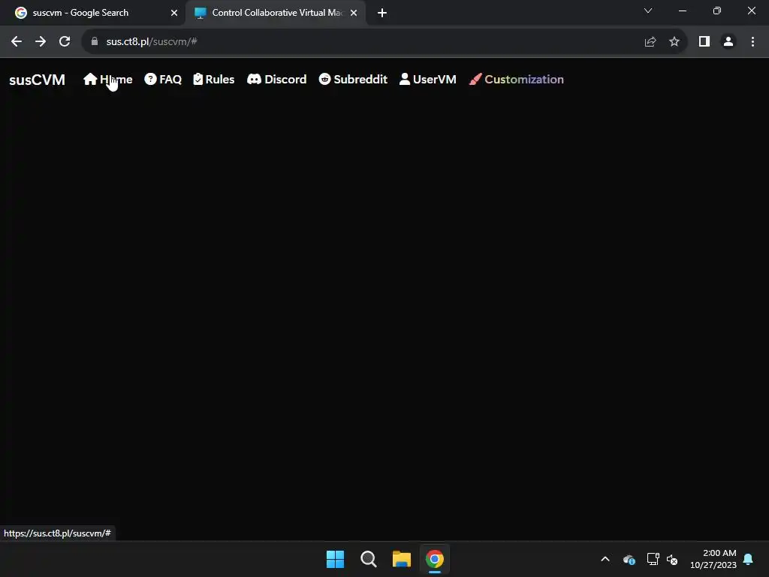This screenshot has height=577, width=769.
Task: Launch File Explorer from the taskbar
Action: click(402, 559)
